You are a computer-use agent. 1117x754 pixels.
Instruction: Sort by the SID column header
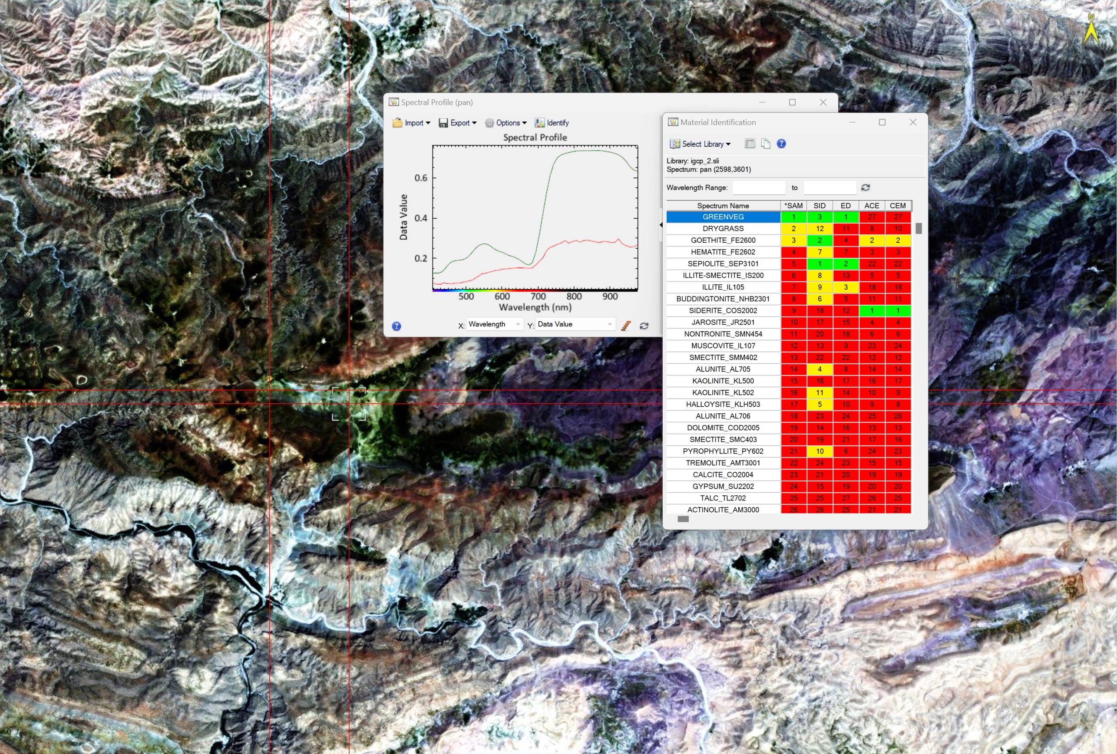tap(820, 206)
